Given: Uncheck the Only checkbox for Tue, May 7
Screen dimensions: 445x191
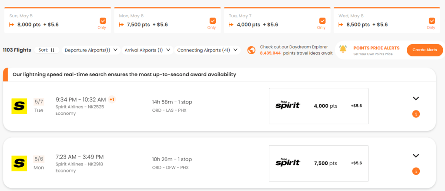Looking at the screenshot, I should click(322, 20).
